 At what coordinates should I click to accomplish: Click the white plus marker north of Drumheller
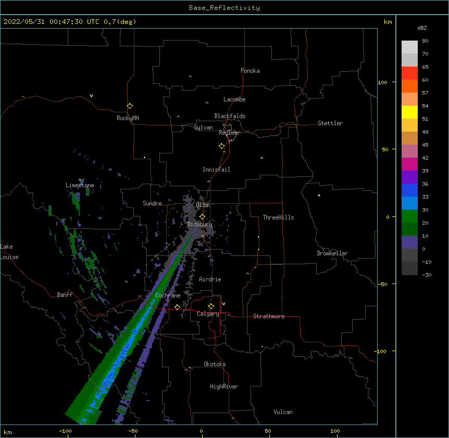[319, 195]
